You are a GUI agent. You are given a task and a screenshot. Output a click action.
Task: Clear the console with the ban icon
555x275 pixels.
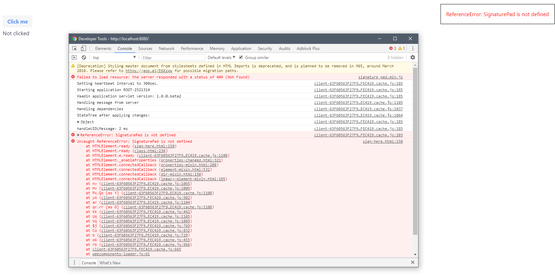click(x=84, y=58)
